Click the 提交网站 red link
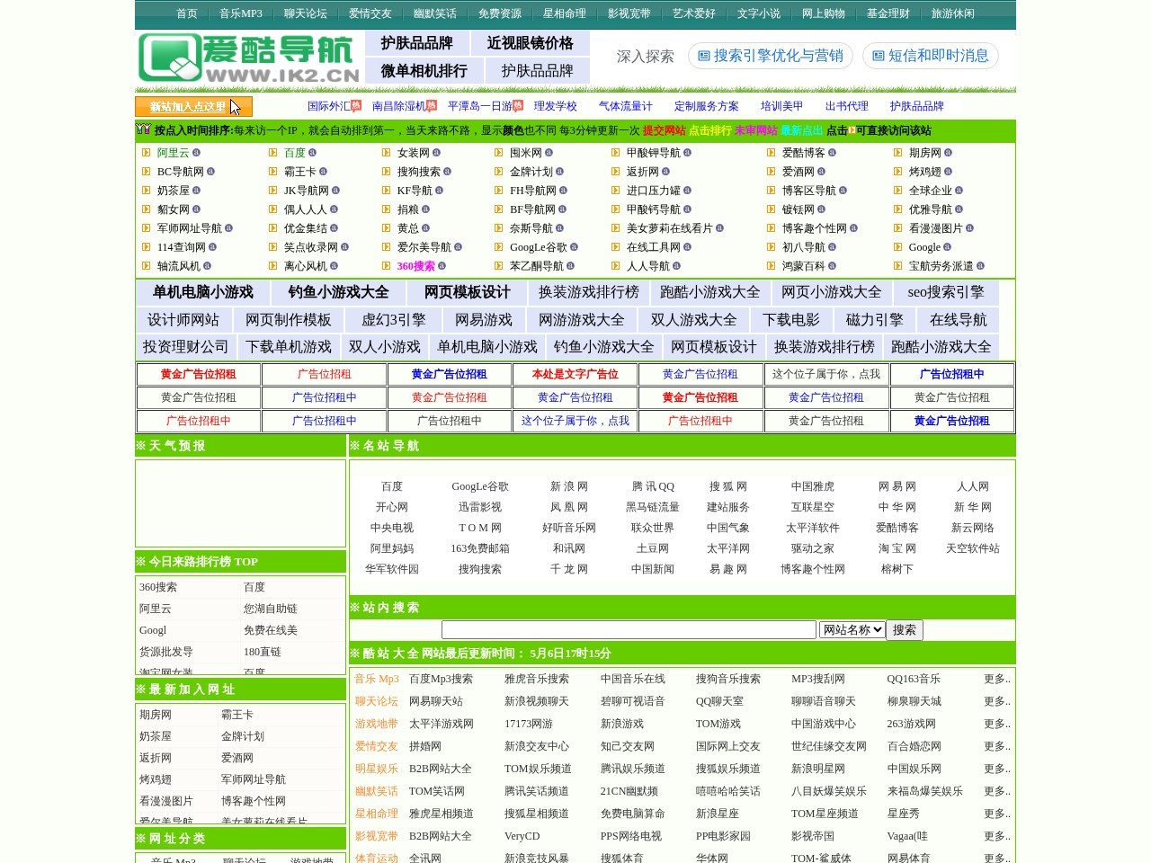 (x=664, y=130)
